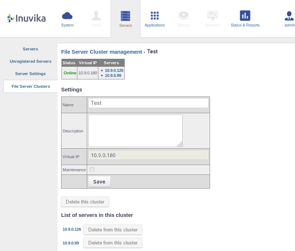Click Delete this cluster button
Viewport: 295px width, 251px height.
click(85, 202)
